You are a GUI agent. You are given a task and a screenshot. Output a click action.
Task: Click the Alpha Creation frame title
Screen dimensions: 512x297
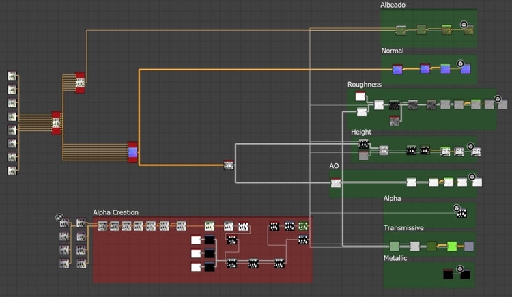pos(115,212)
